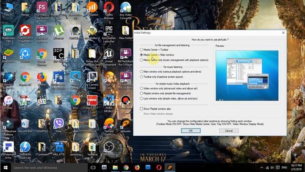Open Any Video Converter shortcut
The width and height of the screenshot is (305, 172).
(126, 10)
